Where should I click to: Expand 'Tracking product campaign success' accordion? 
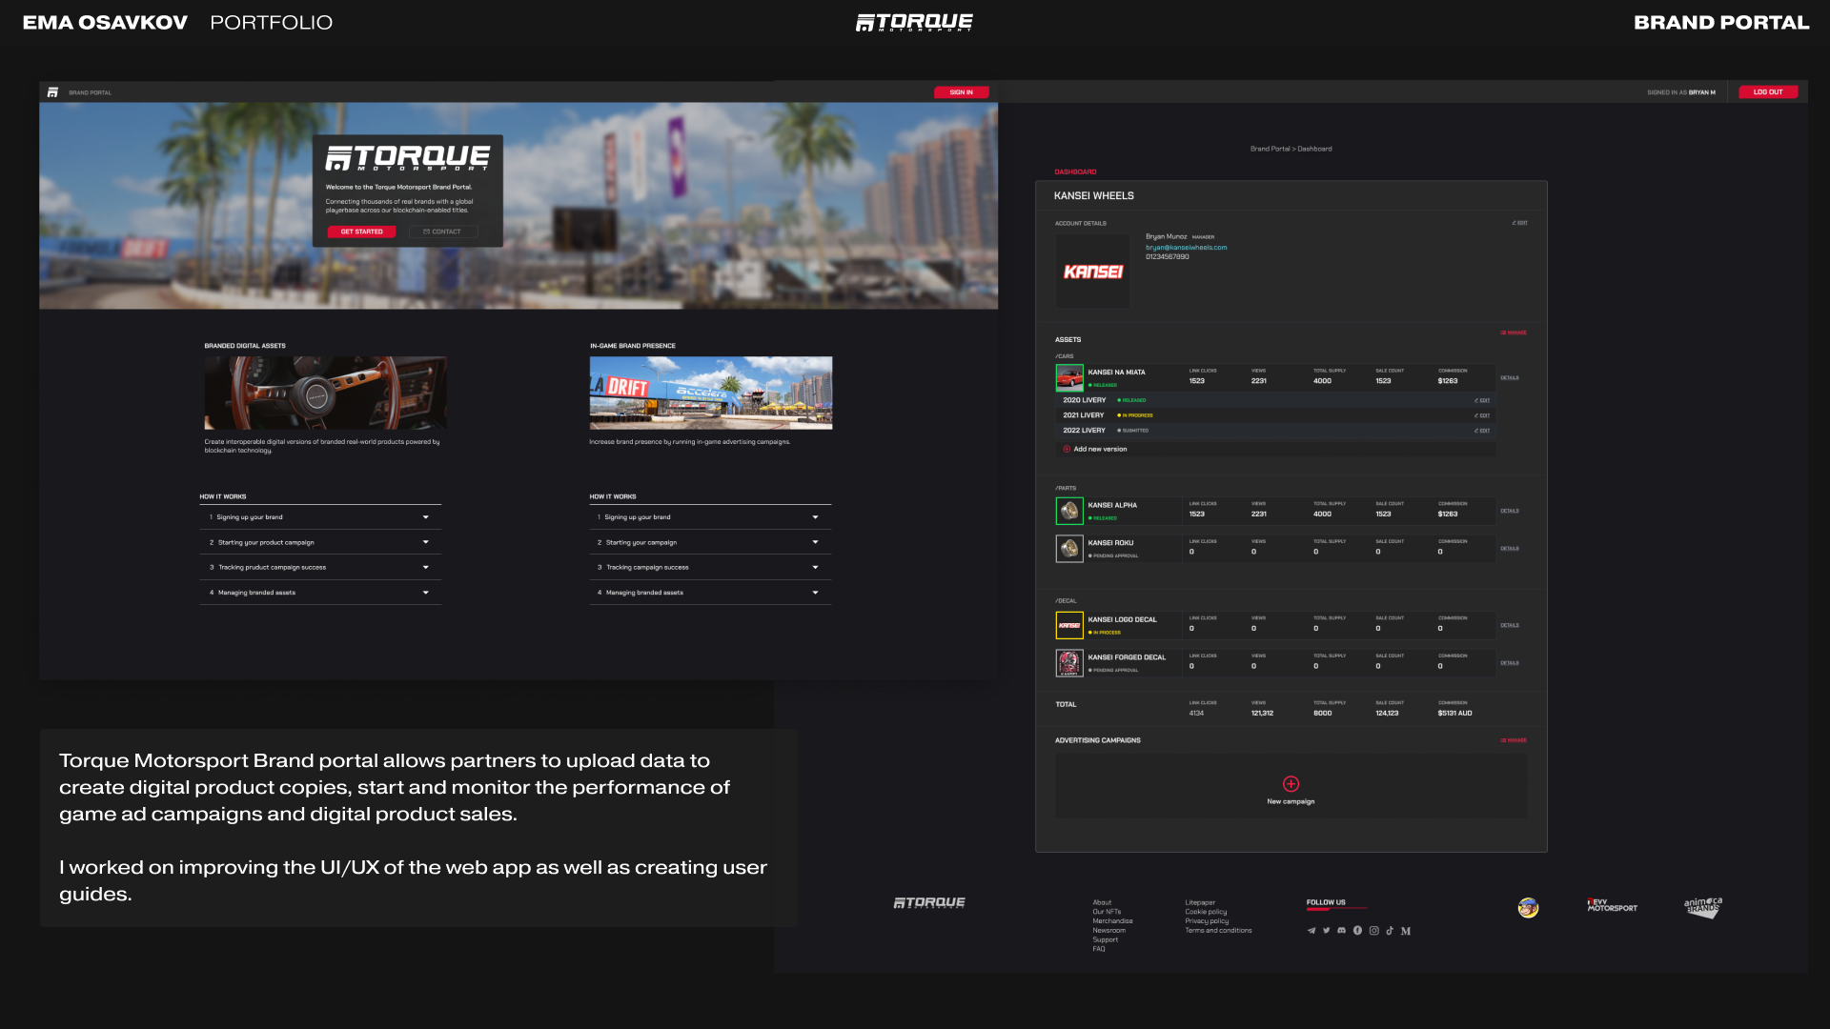click(320, 567)
